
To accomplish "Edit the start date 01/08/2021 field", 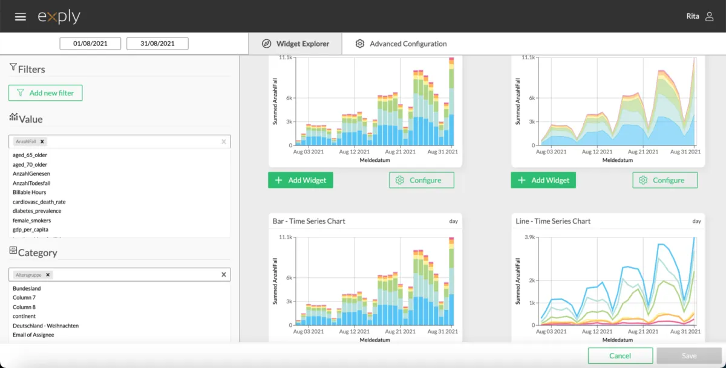I will [90, 44].
